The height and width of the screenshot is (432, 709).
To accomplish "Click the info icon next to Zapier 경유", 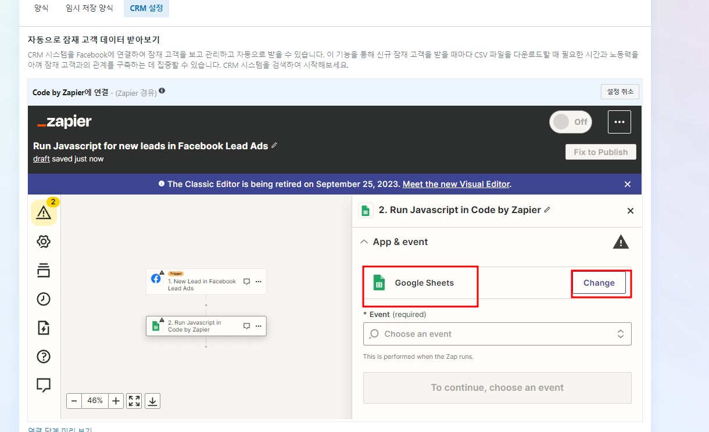I will (x=162, y=89).
